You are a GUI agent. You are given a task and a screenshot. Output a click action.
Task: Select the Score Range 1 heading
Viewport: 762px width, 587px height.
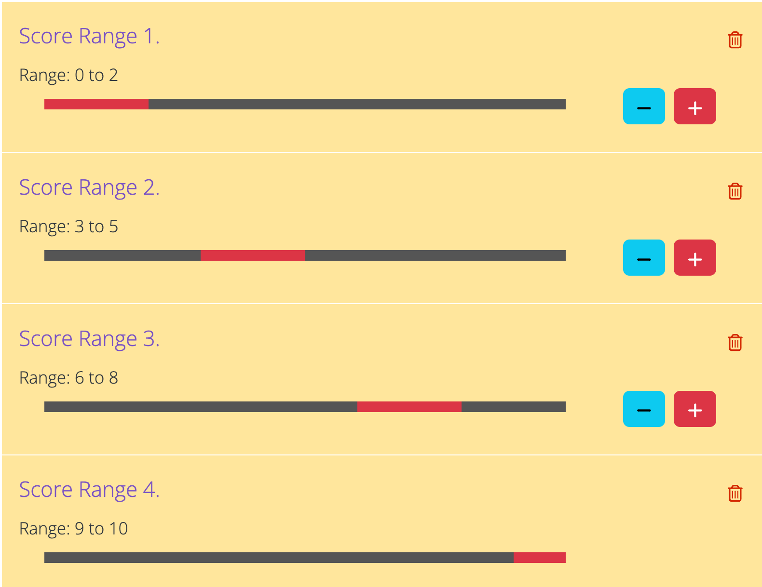[x=90, y=36]
